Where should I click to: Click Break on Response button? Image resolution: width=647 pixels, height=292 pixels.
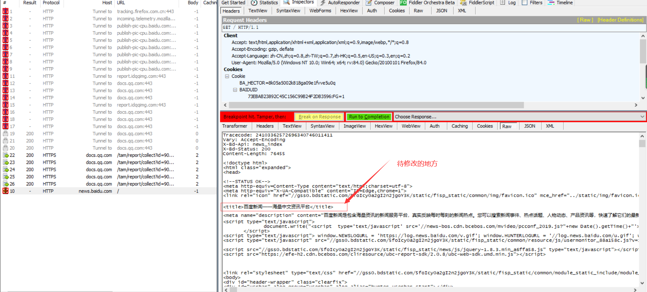(x=319, y=117)
